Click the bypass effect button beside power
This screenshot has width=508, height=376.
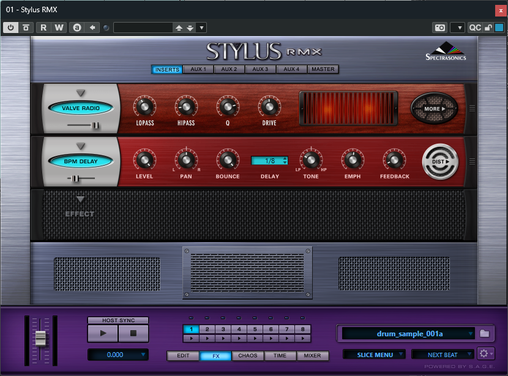26,28
